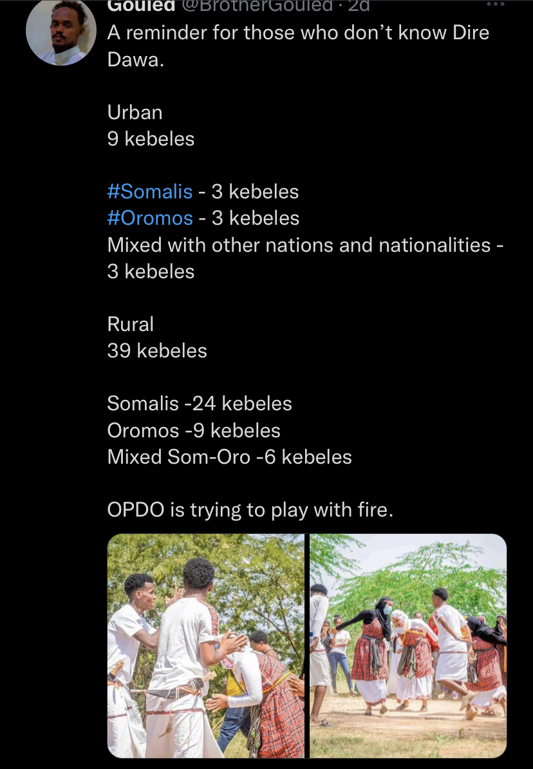
Task: Open the #Oromos hashtag
Action: (x=150, y=218)
